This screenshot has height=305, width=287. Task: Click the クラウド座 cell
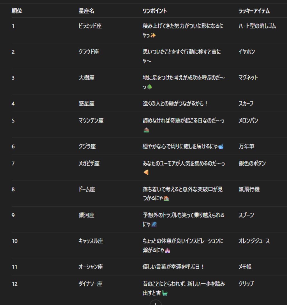coord(89,52)
